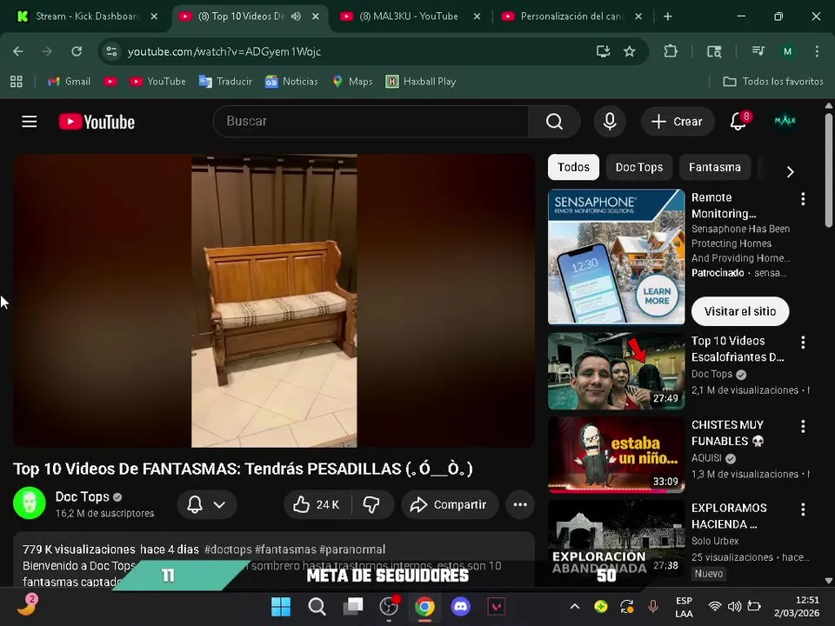
Task: Open apps grid in bookmarks bar
Action: coord(17,82)
